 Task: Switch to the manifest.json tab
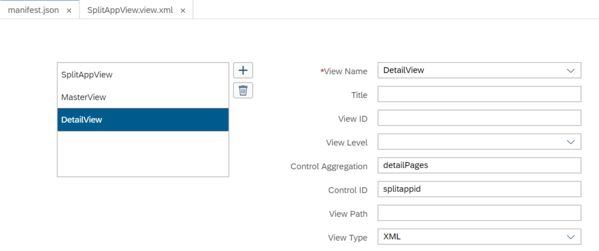tap(33, 11)
